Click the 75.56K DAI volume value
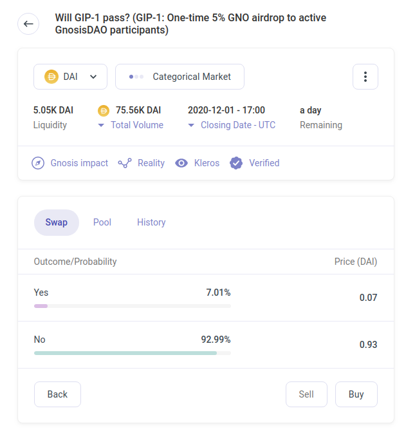The height and width of the screenshot is (433, 406). [138, 110]
